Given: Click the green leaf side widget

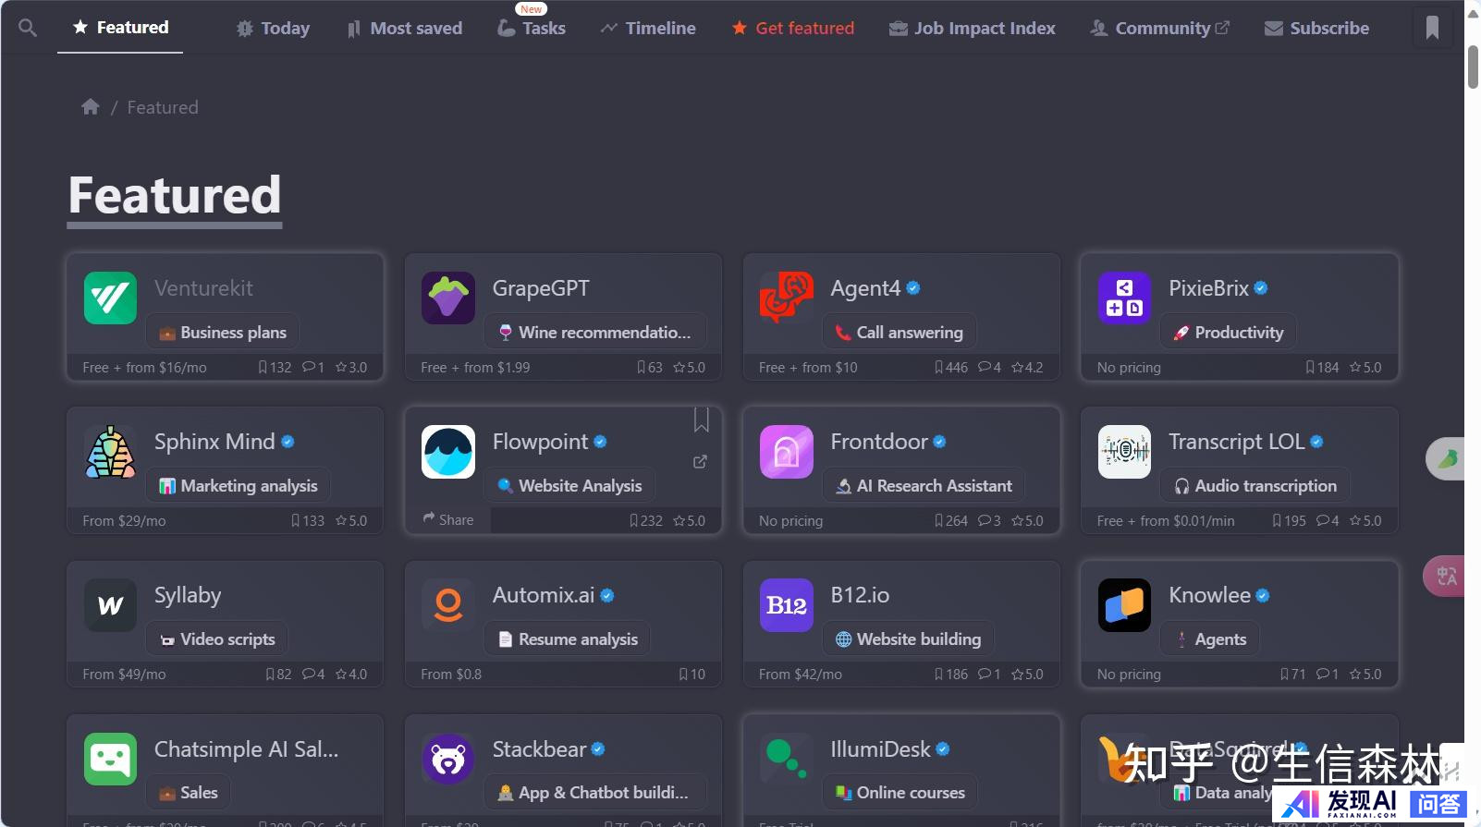Looking at the screenshot, I should pyautogui.click(x=1446, y=458).
